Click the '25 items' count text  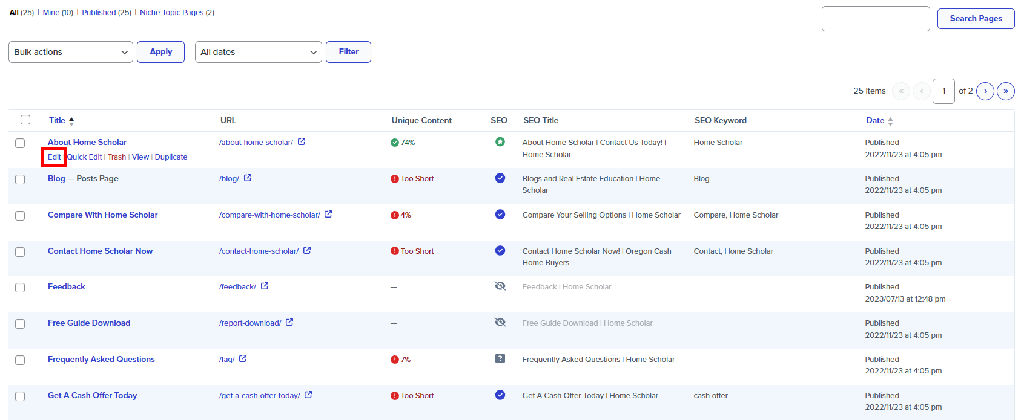(x=870, y=91)
